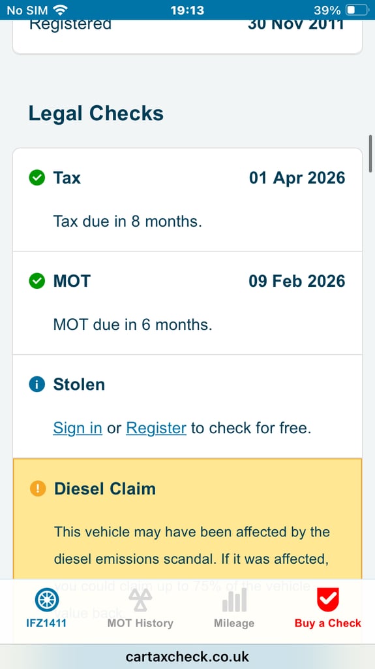This screenshot has height=669, width=375.
Task: Tap the orange warning icon beside Diesel Claim
Action: tap(38, 489)
